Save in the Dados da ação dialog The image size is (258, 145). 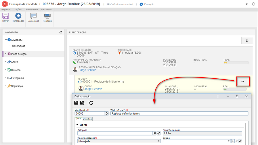coord(76,103)
